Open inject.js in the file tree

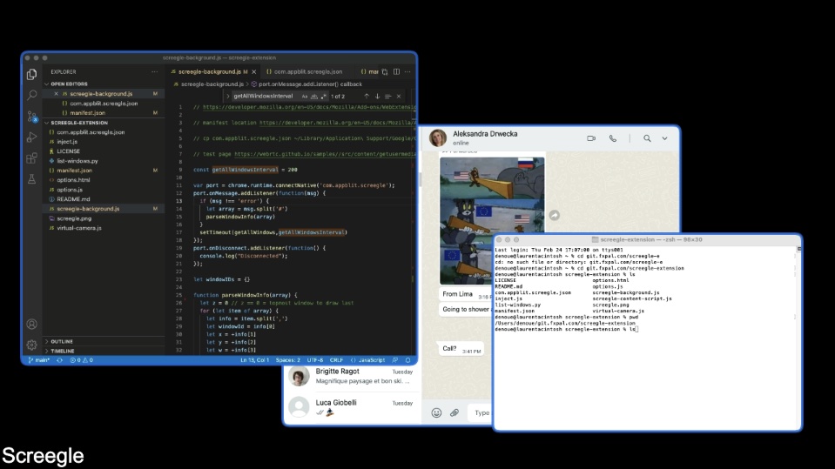click(x=66, y=142)
